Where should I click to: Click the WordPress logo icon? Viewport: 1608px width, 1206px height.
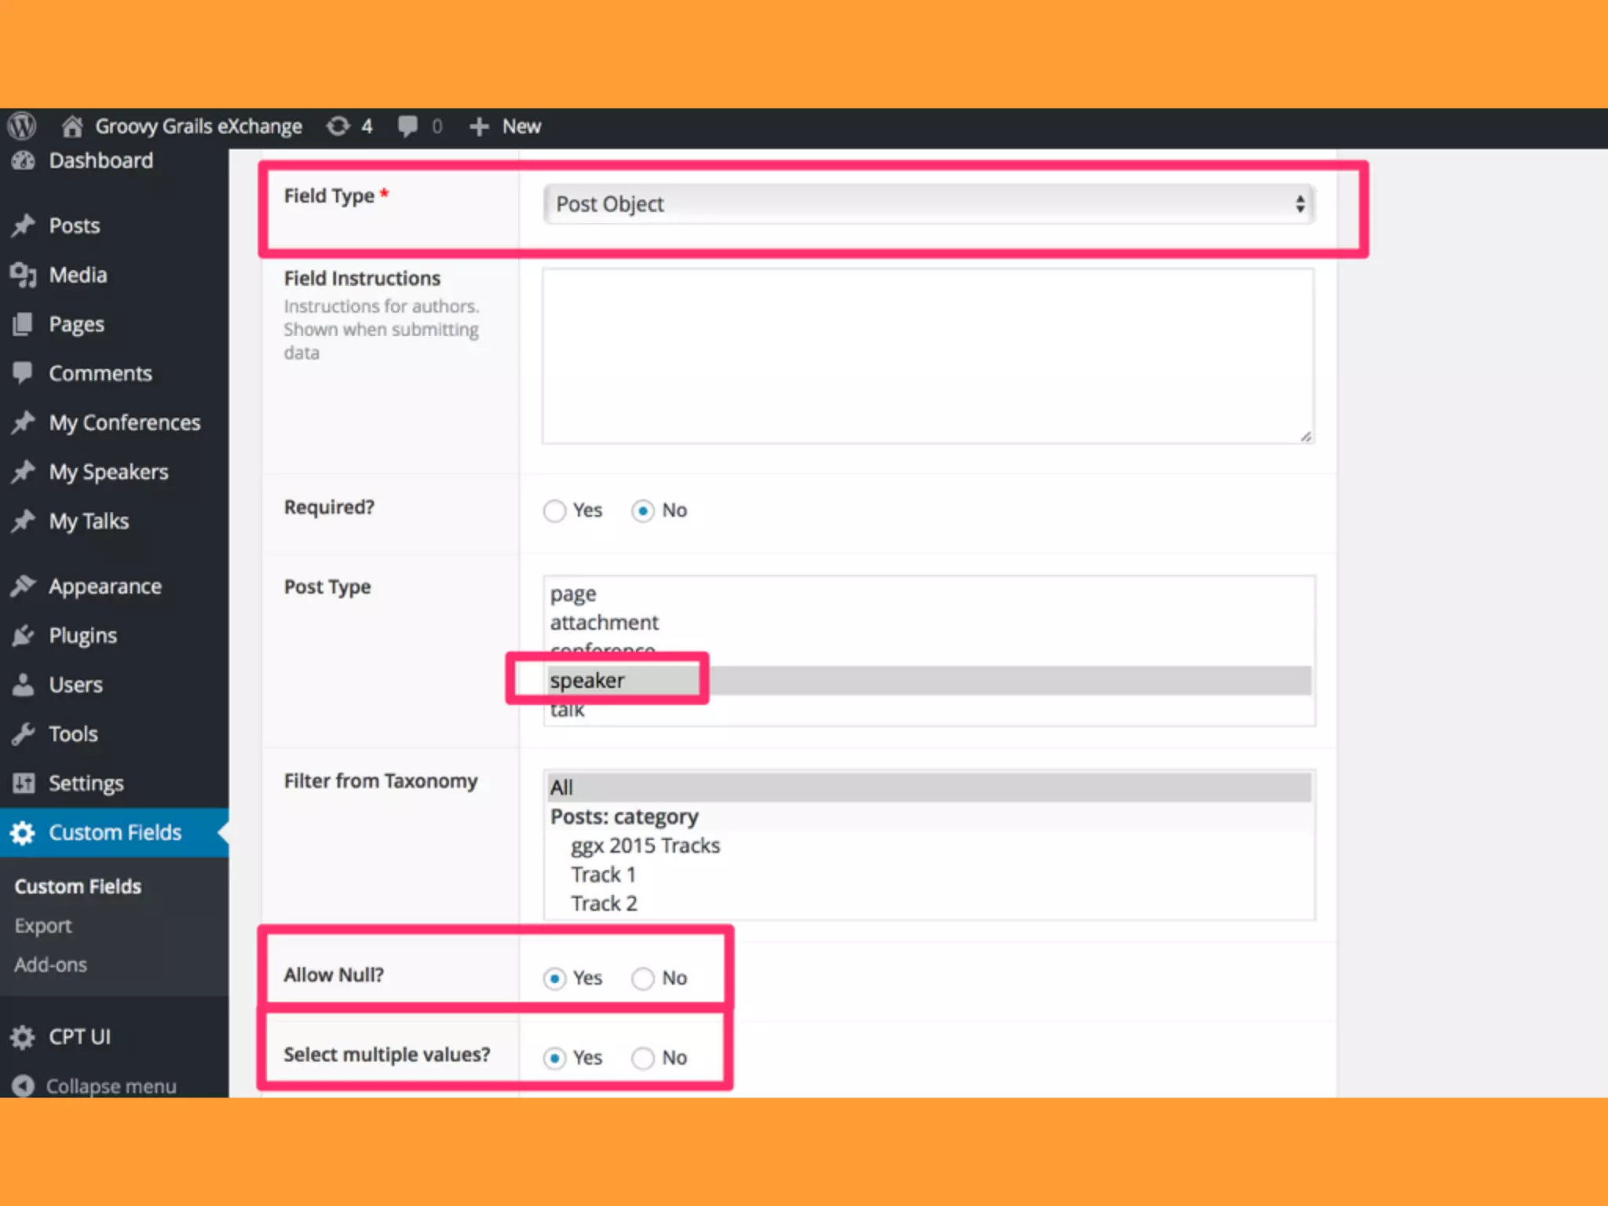[22, 126]
